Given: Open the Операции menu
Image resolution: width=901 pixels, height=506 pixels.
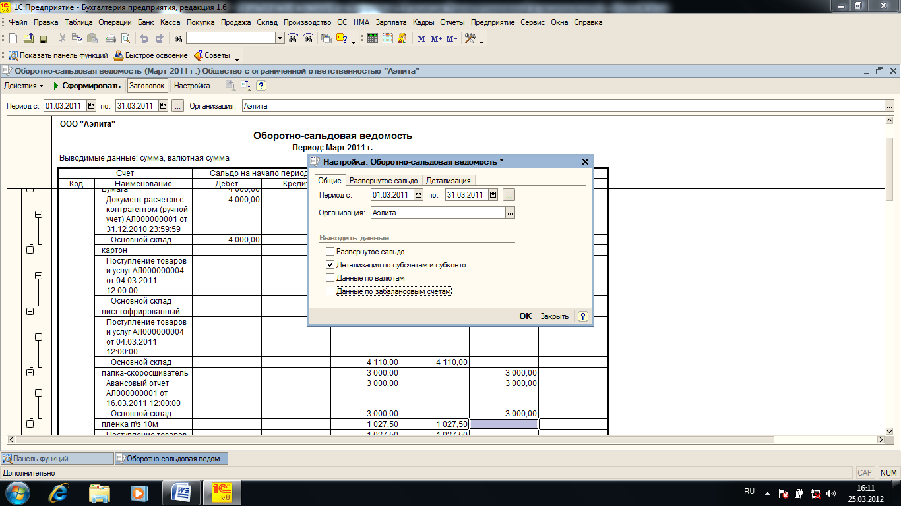Looking at the screenshot, I should click(x=115, y=22).
